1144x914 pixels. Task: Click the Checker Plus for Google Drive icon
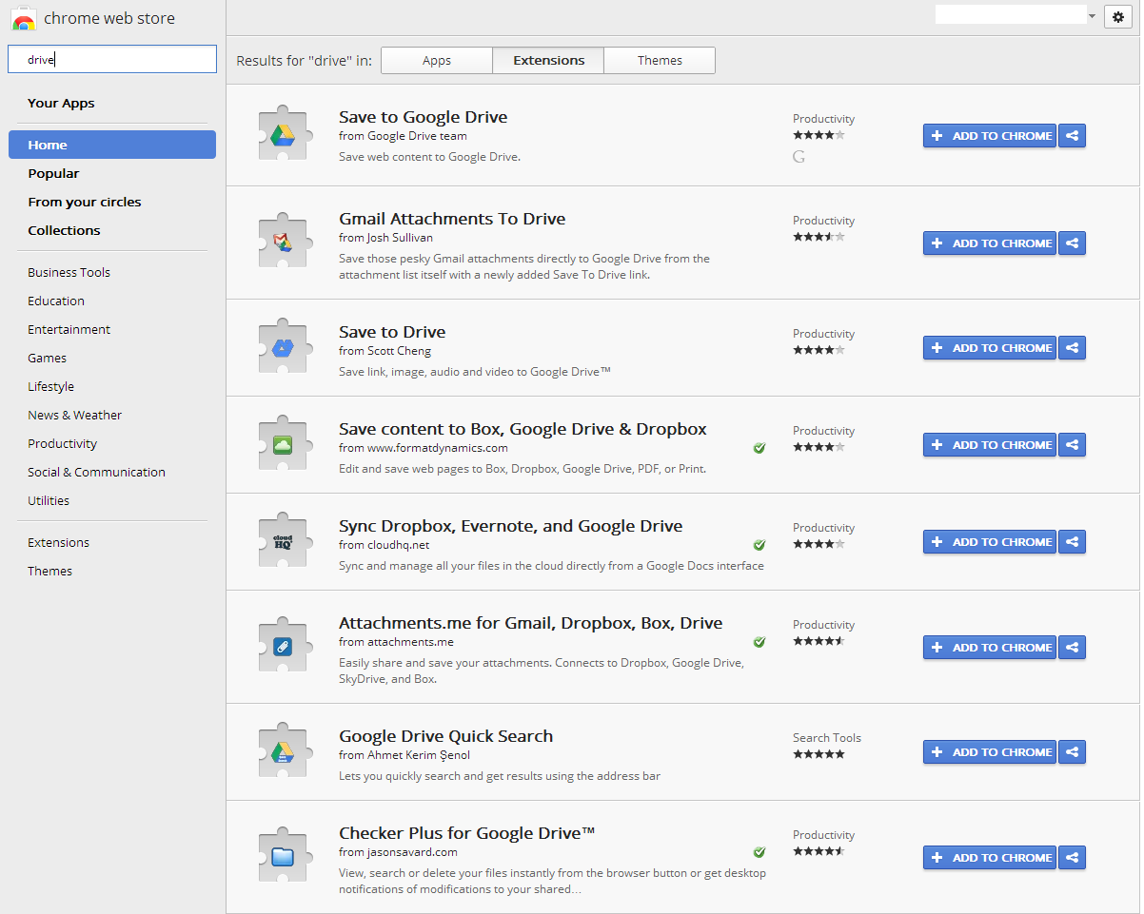tap(285, 855)
